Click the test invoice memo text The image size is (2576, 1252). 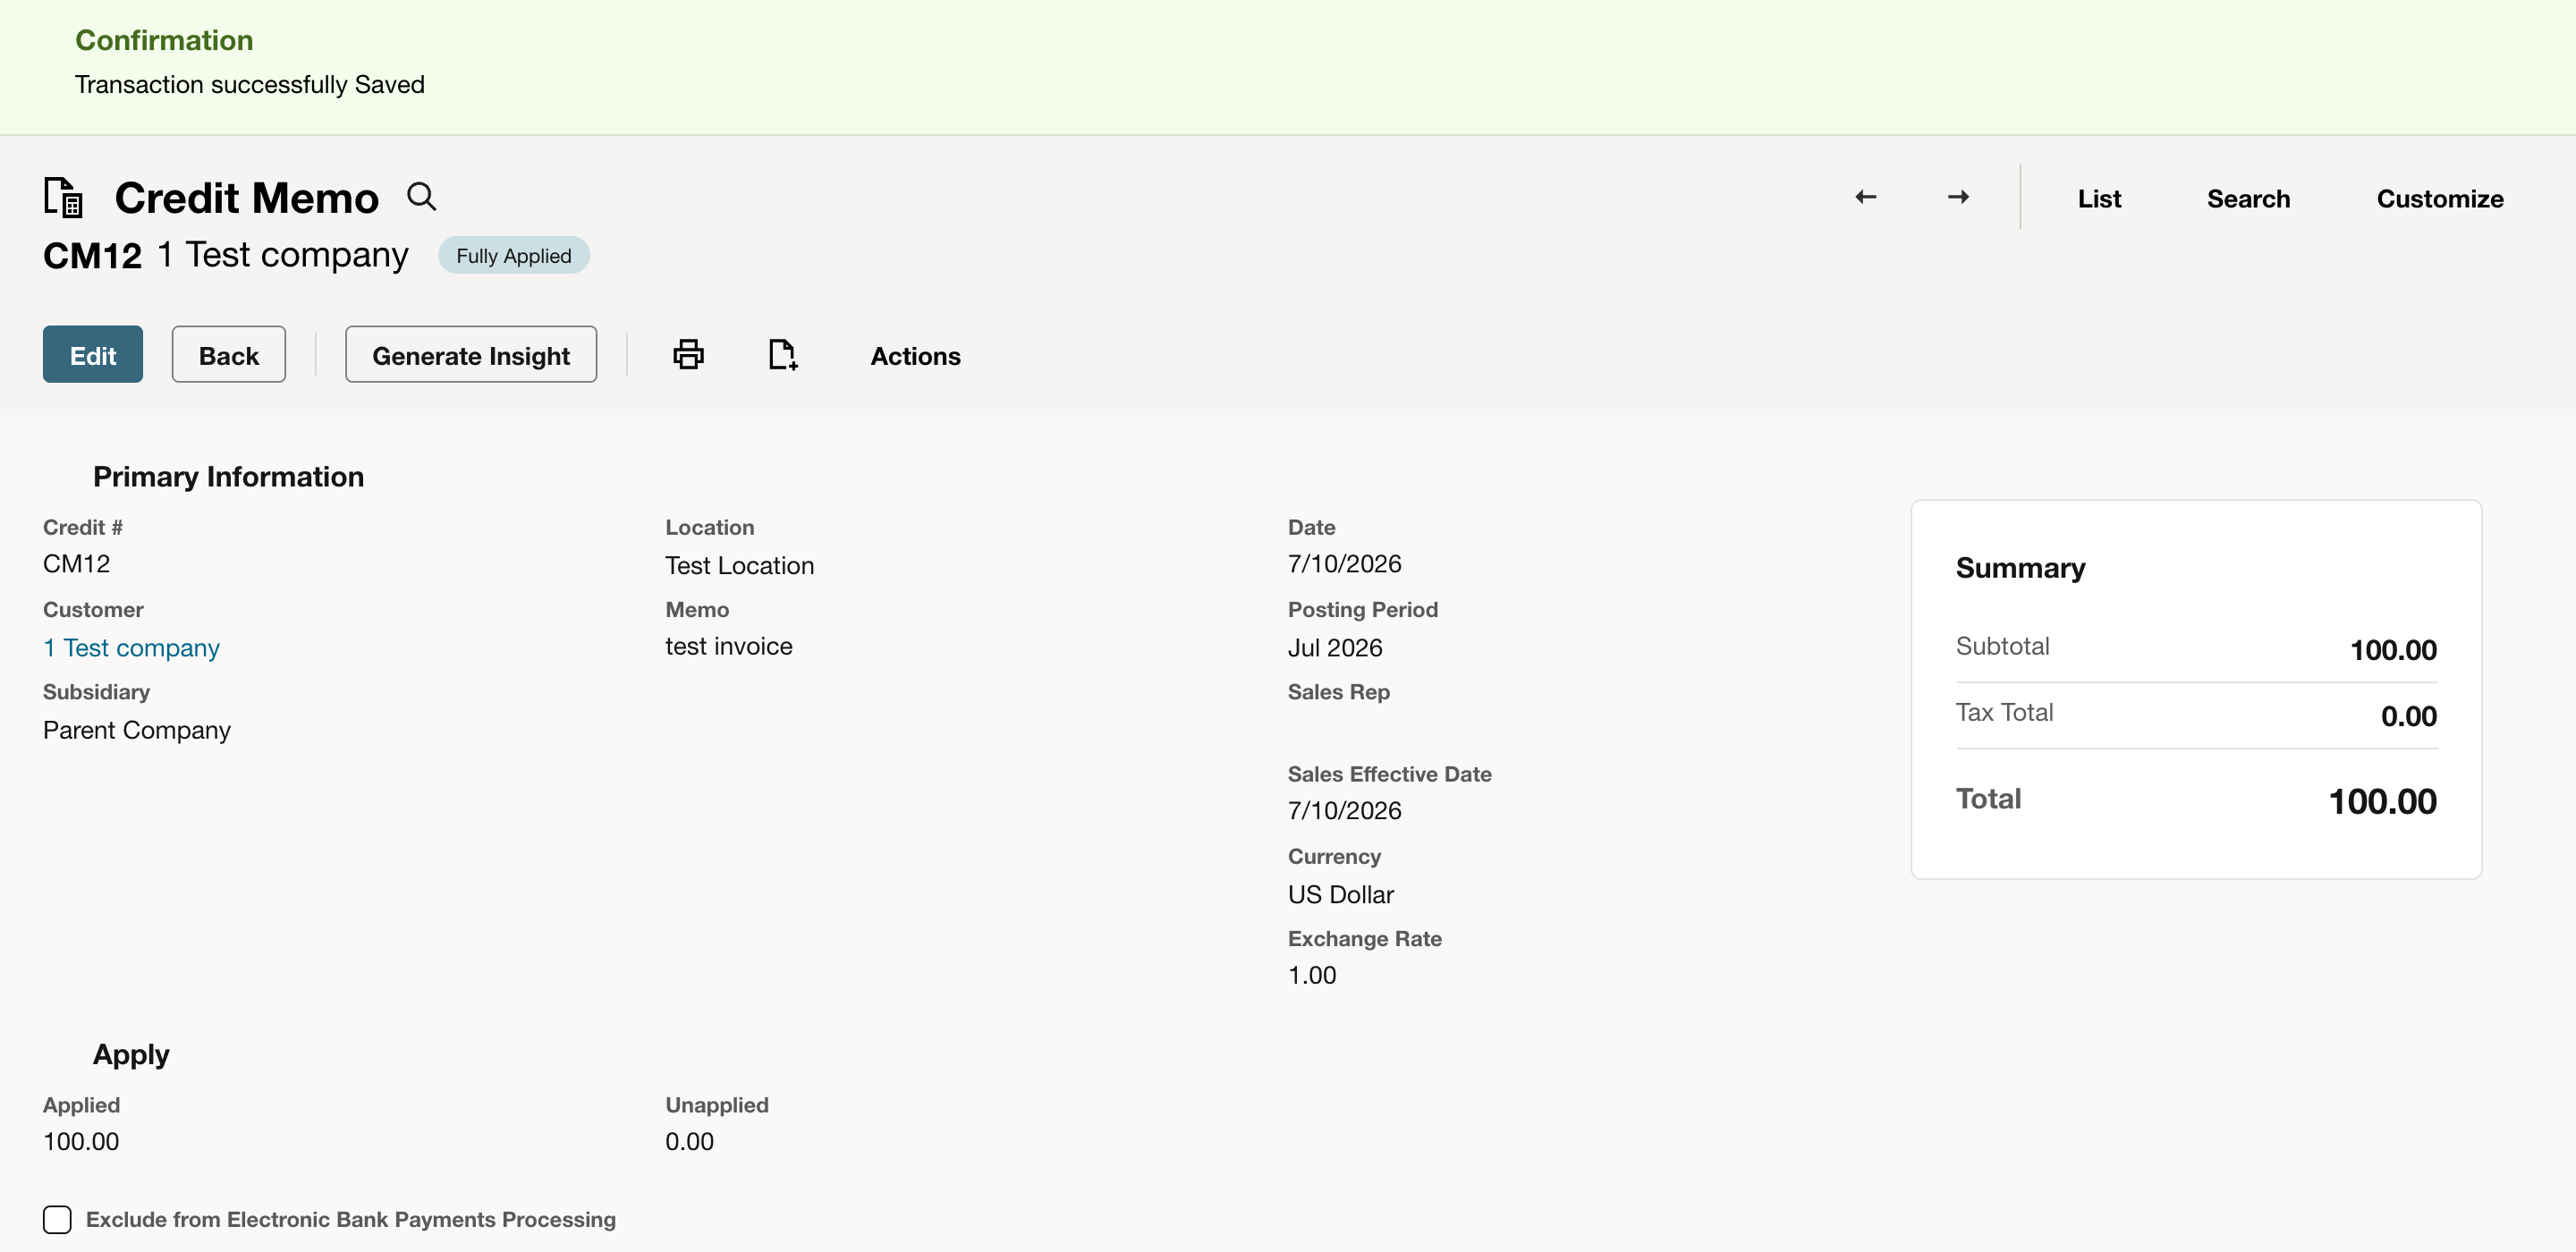[x=729, y=646]
